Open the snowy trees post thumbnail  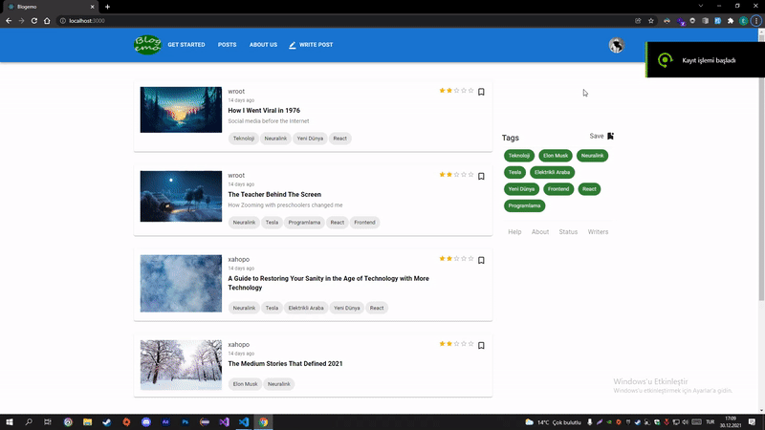pos(181,365)
